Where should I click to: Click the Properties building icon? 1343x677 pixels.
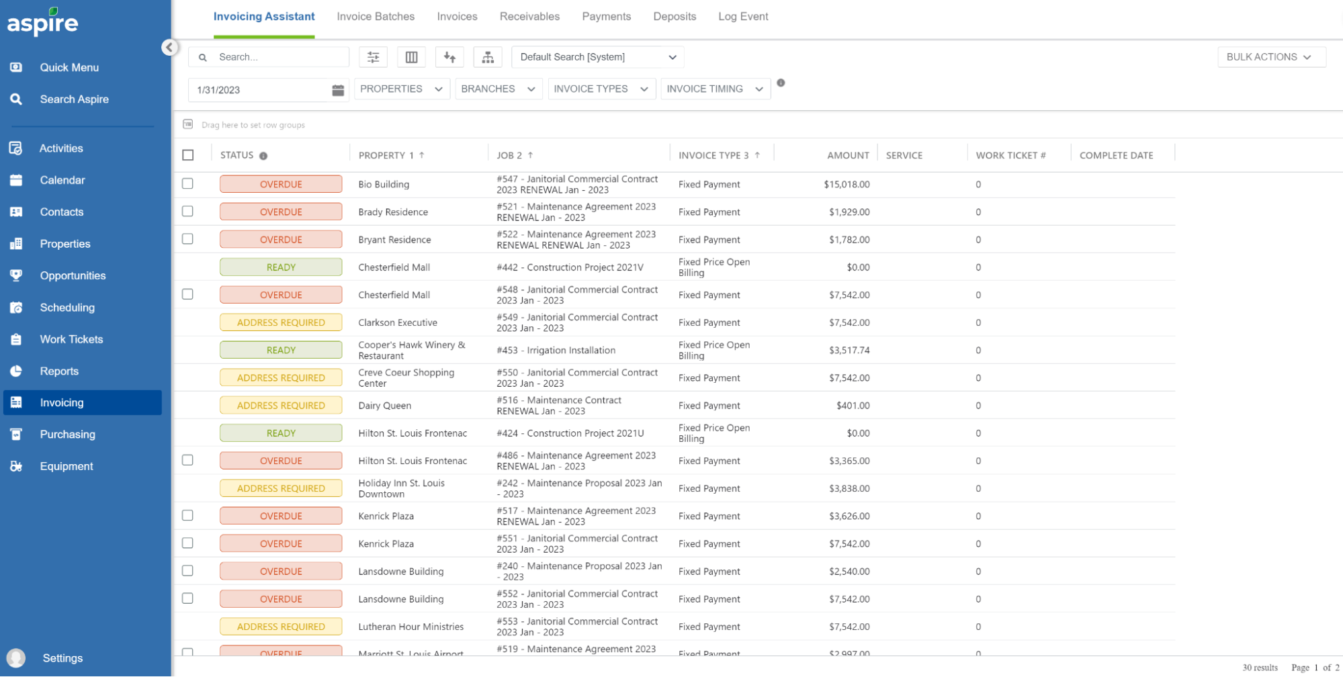16,244
